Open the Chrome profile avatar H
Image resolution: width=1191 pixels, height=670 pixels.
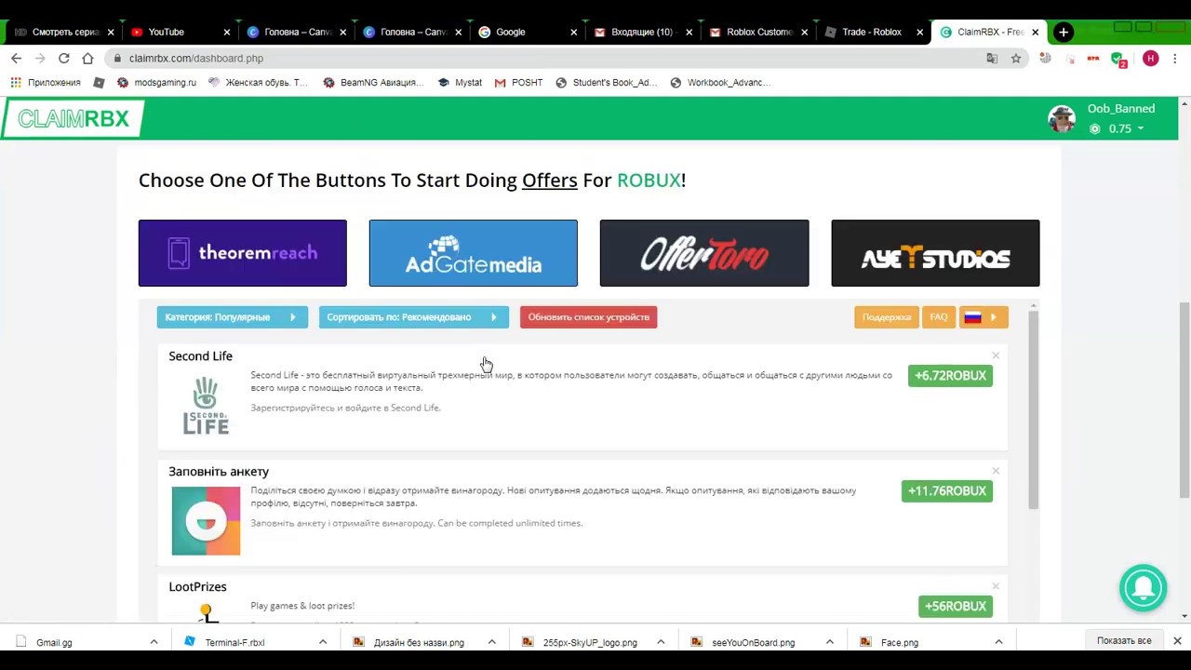pyautogui.click(x=1151, y=58)
